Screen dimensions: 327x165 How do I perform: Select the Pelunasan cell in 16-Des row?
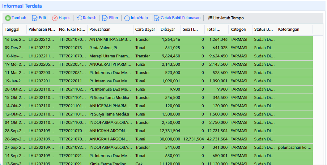tap(42, 39)
